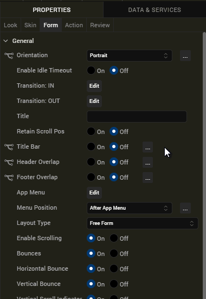
Task: Open the Orientation Portrait dropdown
Action: click(130, 56)
